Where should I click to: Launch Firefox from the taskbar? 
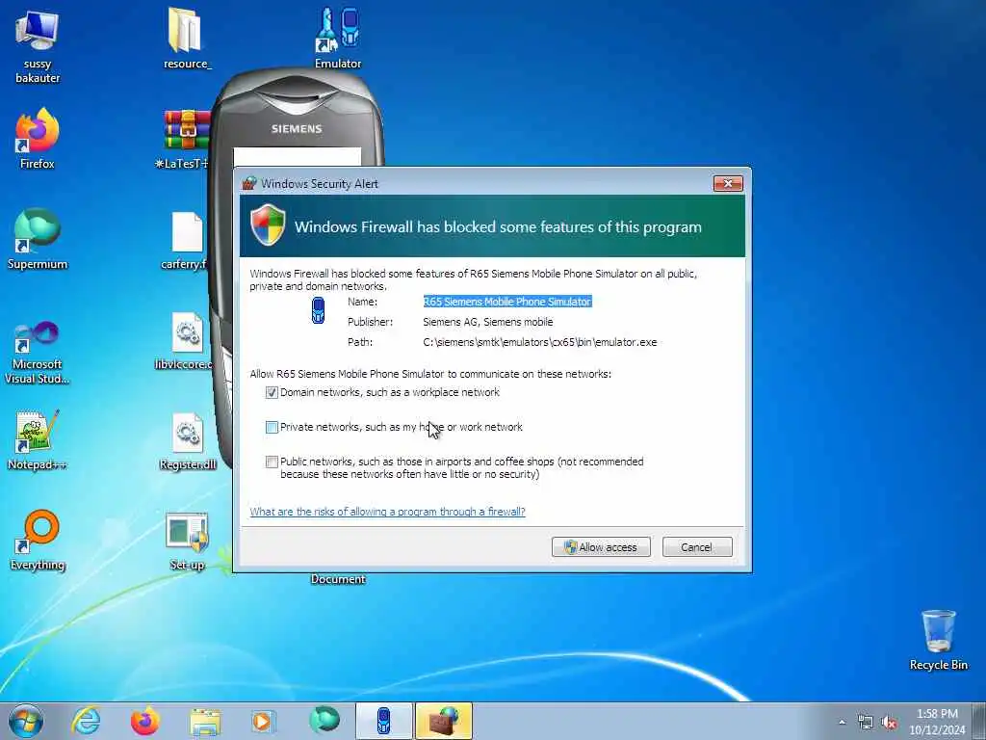click(x=144, y=721)
